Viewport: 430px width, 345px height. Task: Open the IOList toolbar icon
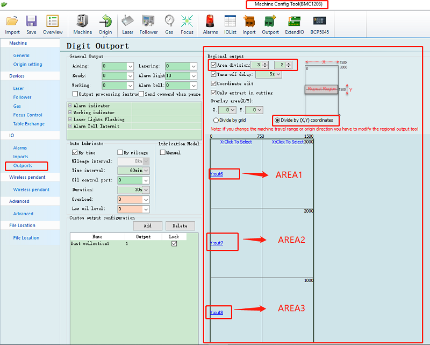click(x=230, y=22)
